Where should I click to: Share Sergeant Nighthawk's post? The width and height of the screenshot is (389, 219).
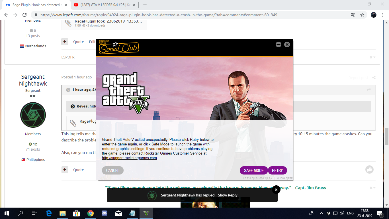point(374,78)
